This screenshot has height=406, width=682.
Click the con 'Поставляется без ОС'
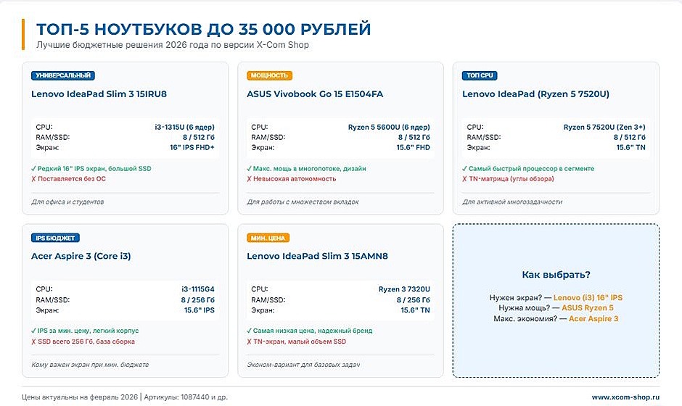coord(68,178)
